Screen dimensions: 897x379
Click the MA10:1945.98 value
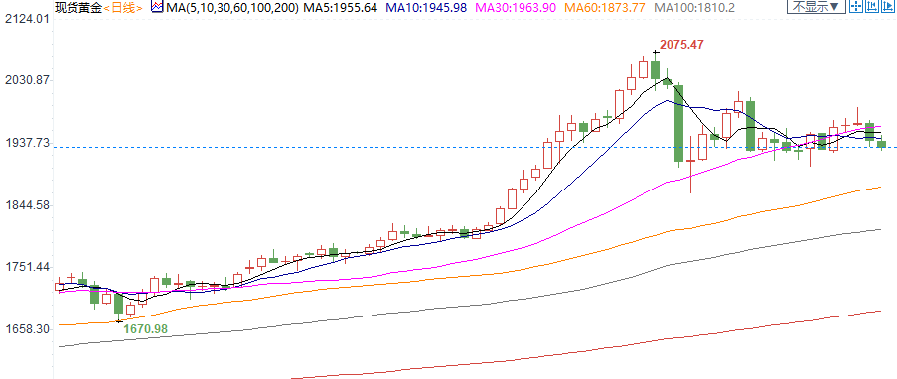click(427, 7)
